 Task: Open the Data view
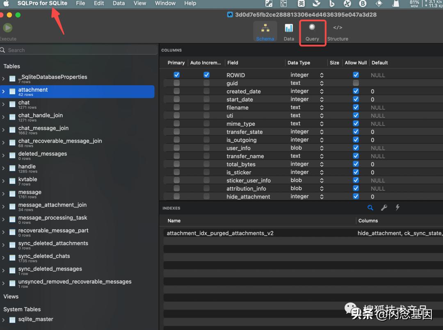pyautogui.click(x=289, y=32)
